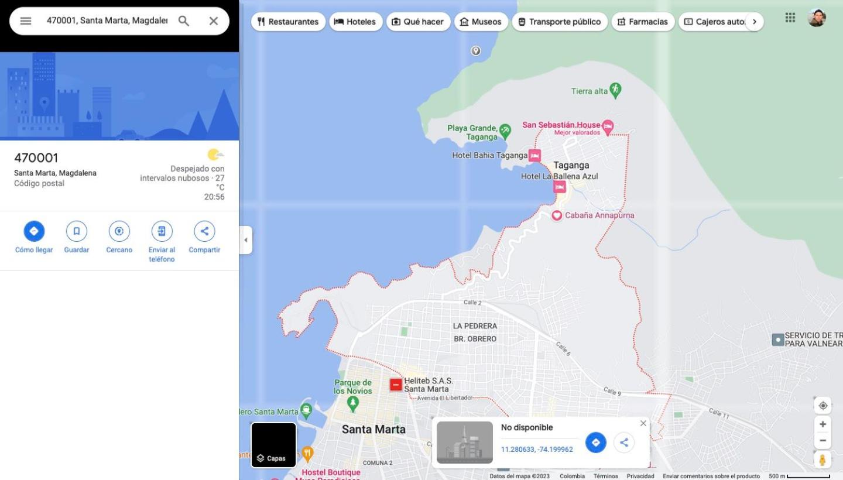Click the Heliteb S.A.S. red marker
The image size is (843, 480).
pyautogui.click(x=396, y=385)
